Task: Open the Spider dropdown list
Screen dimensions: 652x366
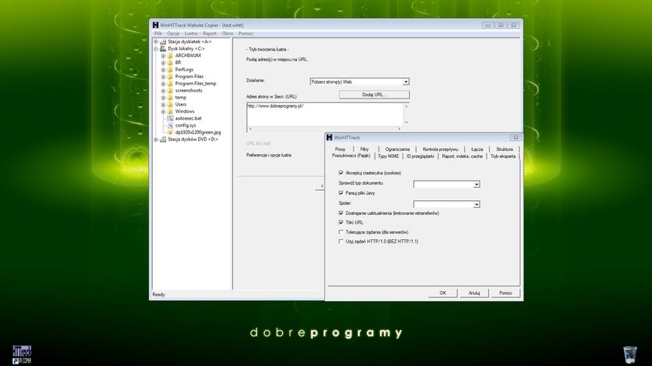Action: [447, 204]
